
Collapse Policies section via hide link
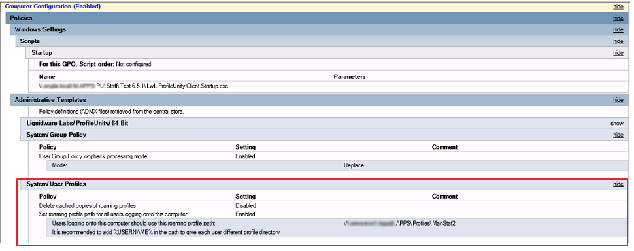(618, 18)
